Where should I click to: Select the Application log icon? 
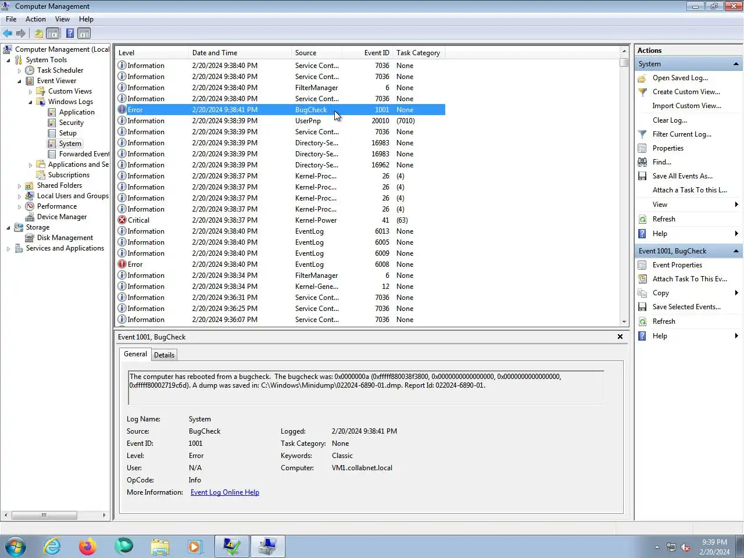(x=52, y=112)
